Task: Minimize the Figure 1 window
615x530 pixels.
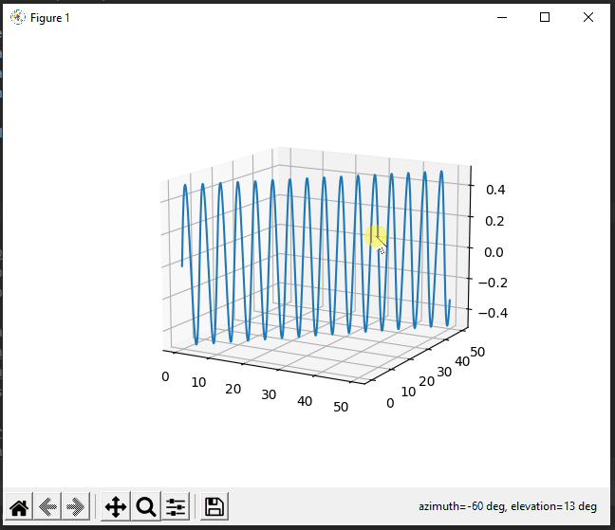Action: pos(502,17)
